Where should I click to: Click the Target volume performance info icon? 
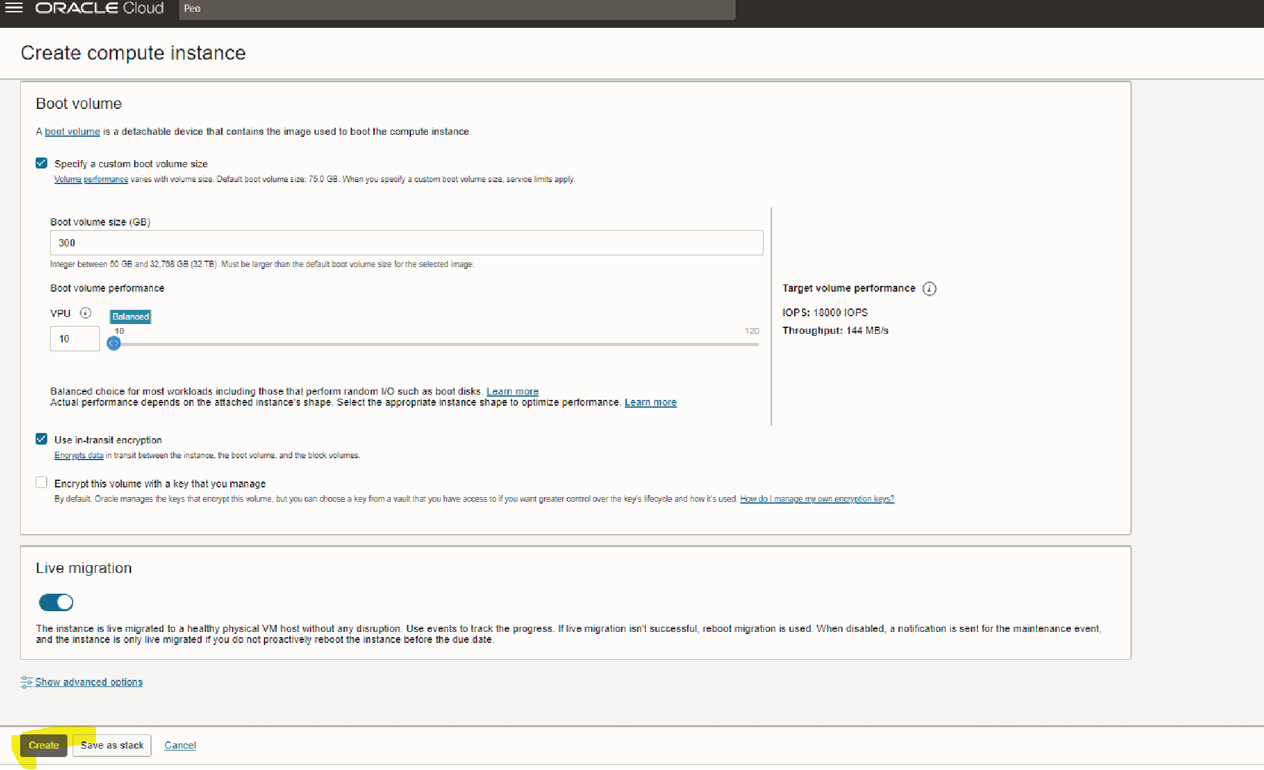tap(930, 288)
